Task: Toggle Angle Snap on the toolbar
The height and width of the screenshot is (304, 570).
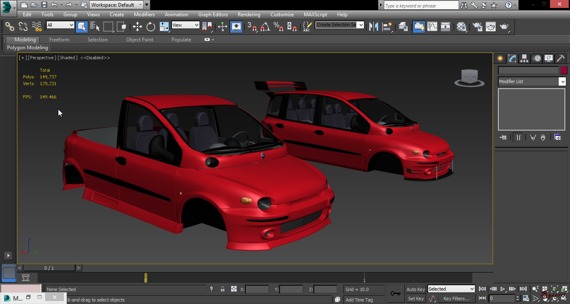Action: 265,27
